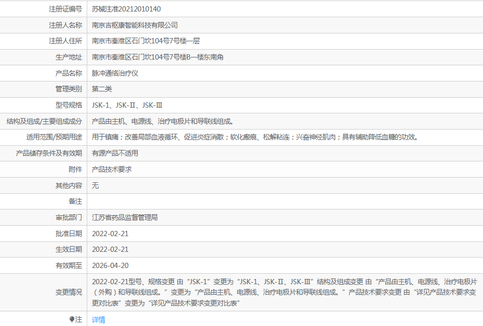The width and height of the screenshot is (483, 326).
Task: Select management class 第二类
Action: (102, 89)
